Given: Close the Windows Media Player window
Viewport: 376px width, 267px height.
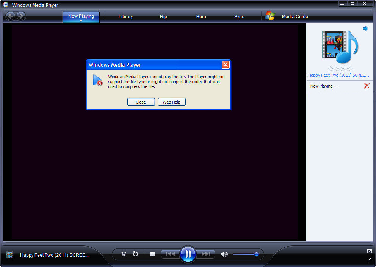Looking at the screenshot, I should [365, 3].
